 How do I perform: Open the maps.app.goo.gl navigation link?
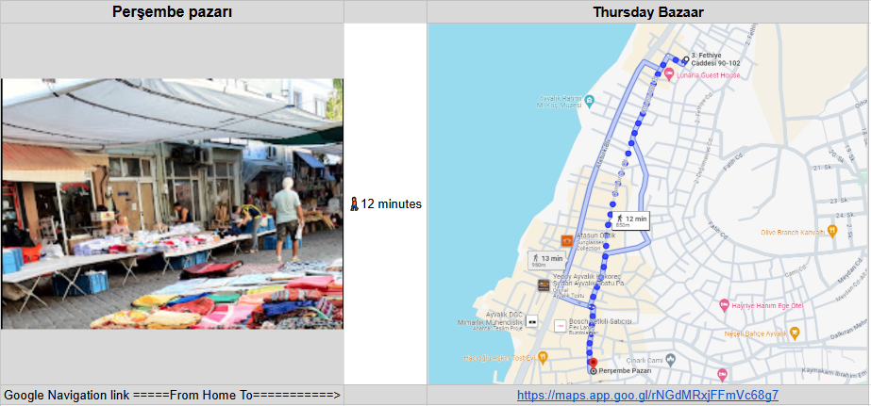(x=647, y=396)
